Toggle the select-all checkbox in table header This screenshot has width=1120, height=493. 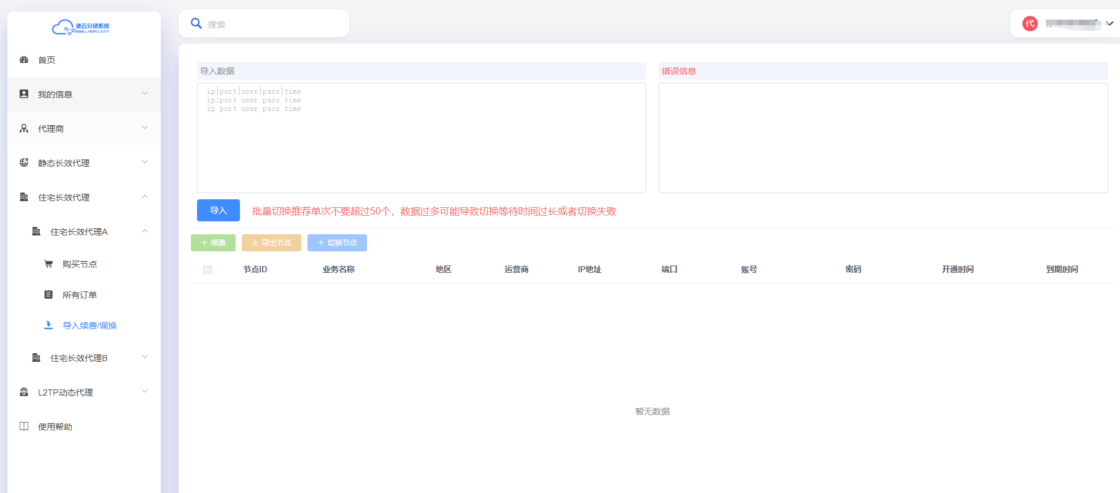207,270
